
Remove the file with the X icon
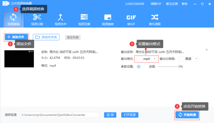[x=207, y=50]
